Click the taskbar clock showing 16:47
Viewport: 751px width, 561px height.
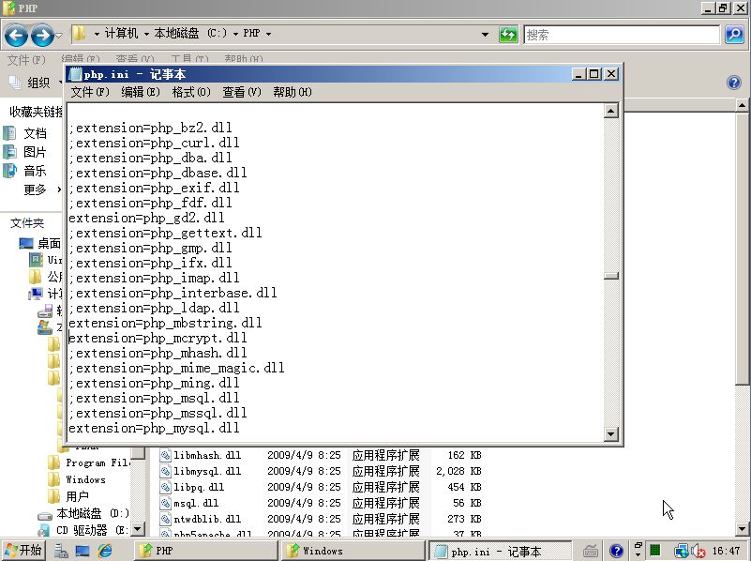coord(726,551)
